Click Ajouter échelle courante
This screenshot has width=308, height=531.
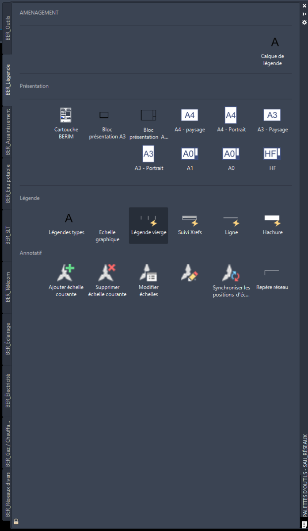pos(66,281)
